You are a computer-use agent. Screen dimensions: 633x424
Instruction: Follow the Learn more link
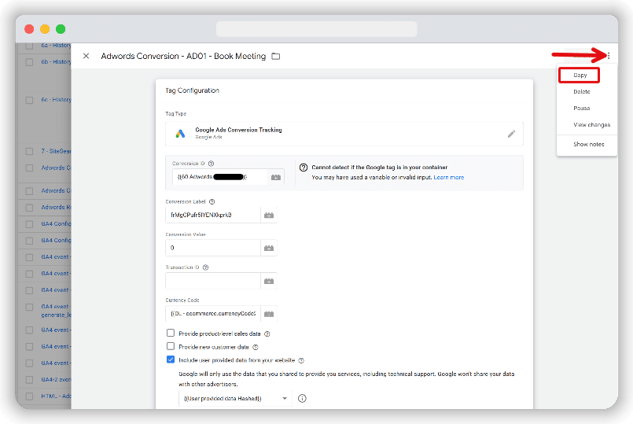point(448,177)
